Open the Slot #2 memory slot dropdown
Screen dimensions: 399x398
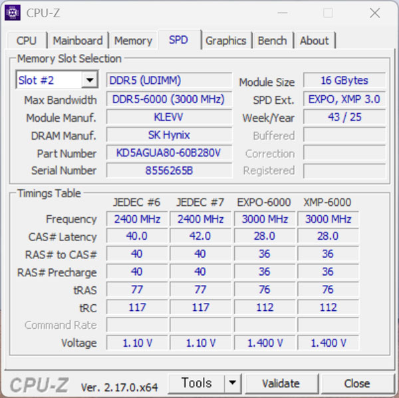click(90, 81)
